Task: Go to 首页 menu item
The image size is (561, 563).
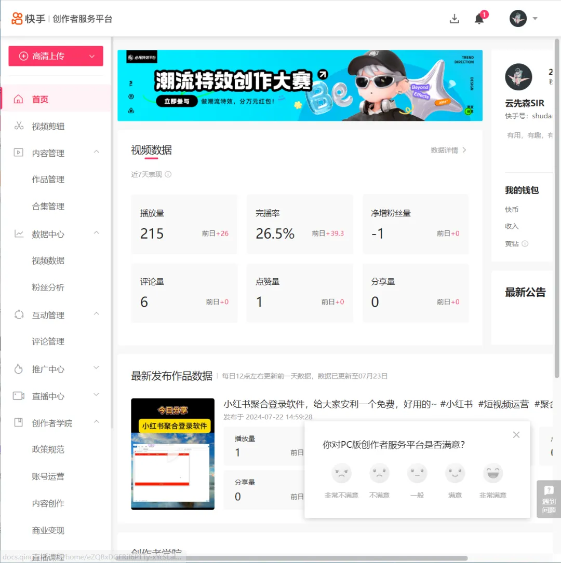Action: coord(56,99)
